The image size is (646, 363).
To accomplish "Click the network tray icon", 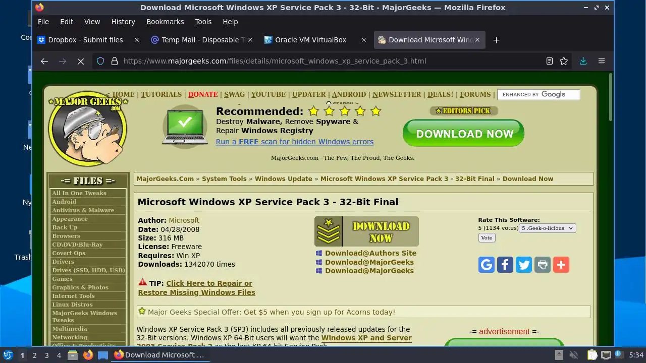I will point(606,355).
